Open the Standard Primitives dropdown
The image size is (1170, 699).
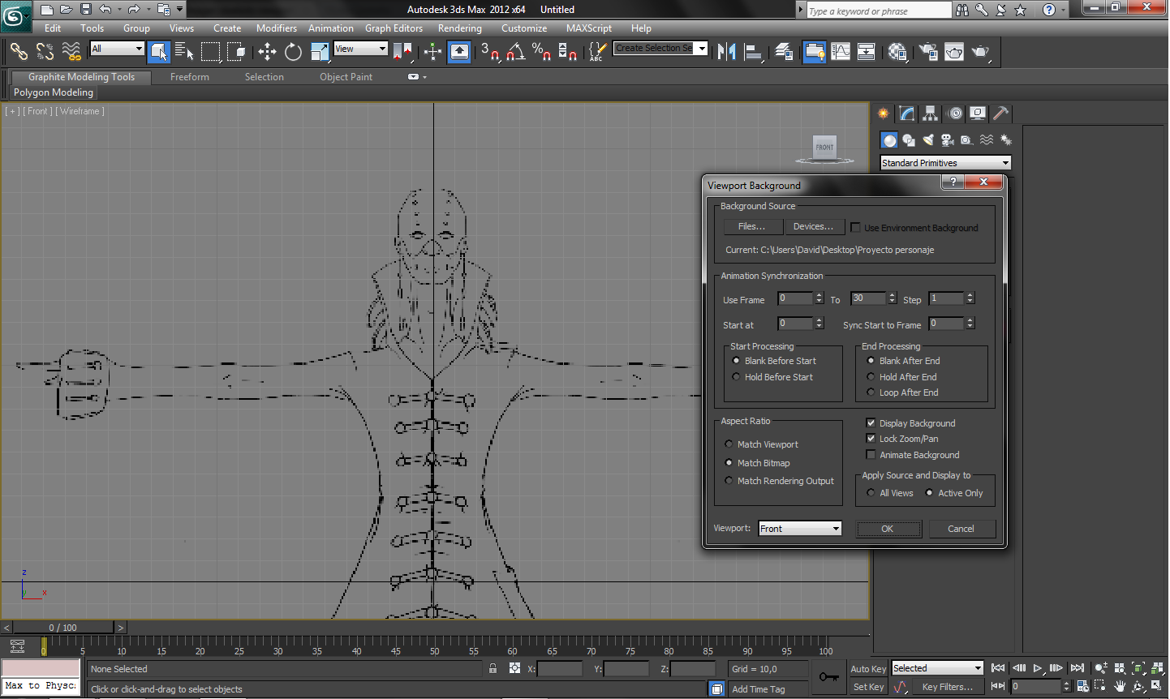[945, 163]
